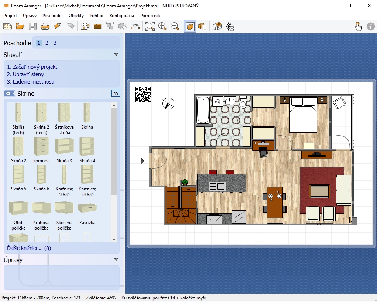Select the Komoda furniture thumbnail

coord(41,147)
